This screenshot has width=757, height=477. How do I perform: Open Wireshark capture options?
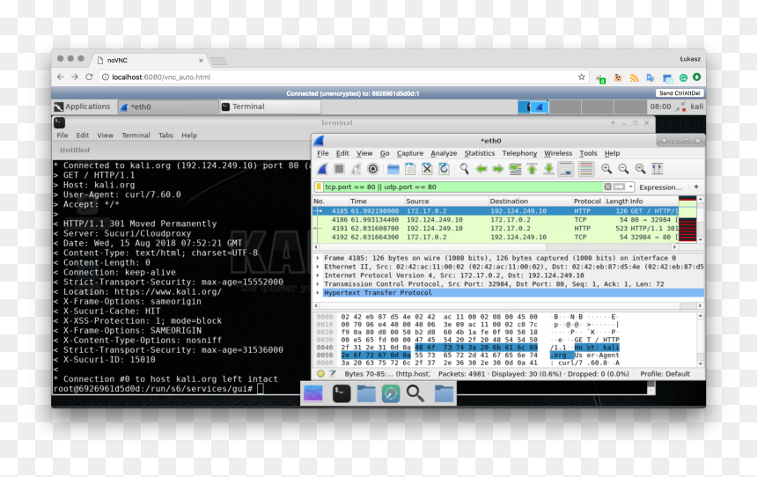(372, 169)
